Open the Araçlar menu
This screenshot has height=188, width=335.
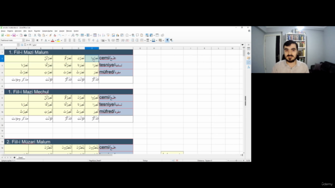point(62,31)
